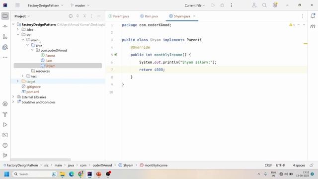The width and height of the screenshot is (318, 179).
Task: Open editor tabs options menu
Action: pyautogui.click(x=302, y=16)
